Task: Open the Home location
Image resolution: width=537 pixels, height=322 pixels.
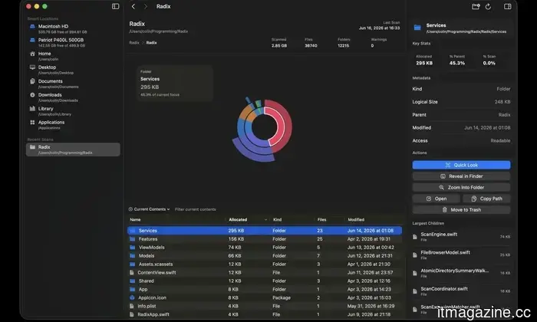Action: (x=73, y=56)
